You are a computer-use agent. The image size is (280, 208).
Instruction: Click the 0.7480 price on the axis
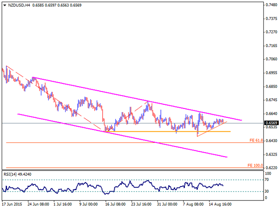(269, 5)
